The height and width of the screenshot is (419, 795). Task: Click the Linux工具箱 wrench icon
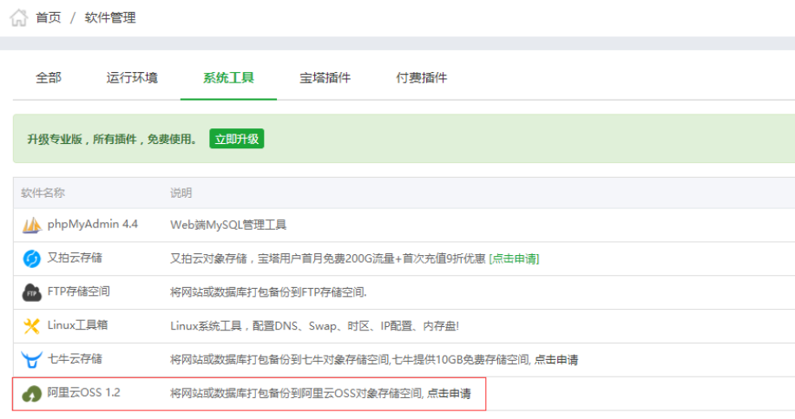31,326
